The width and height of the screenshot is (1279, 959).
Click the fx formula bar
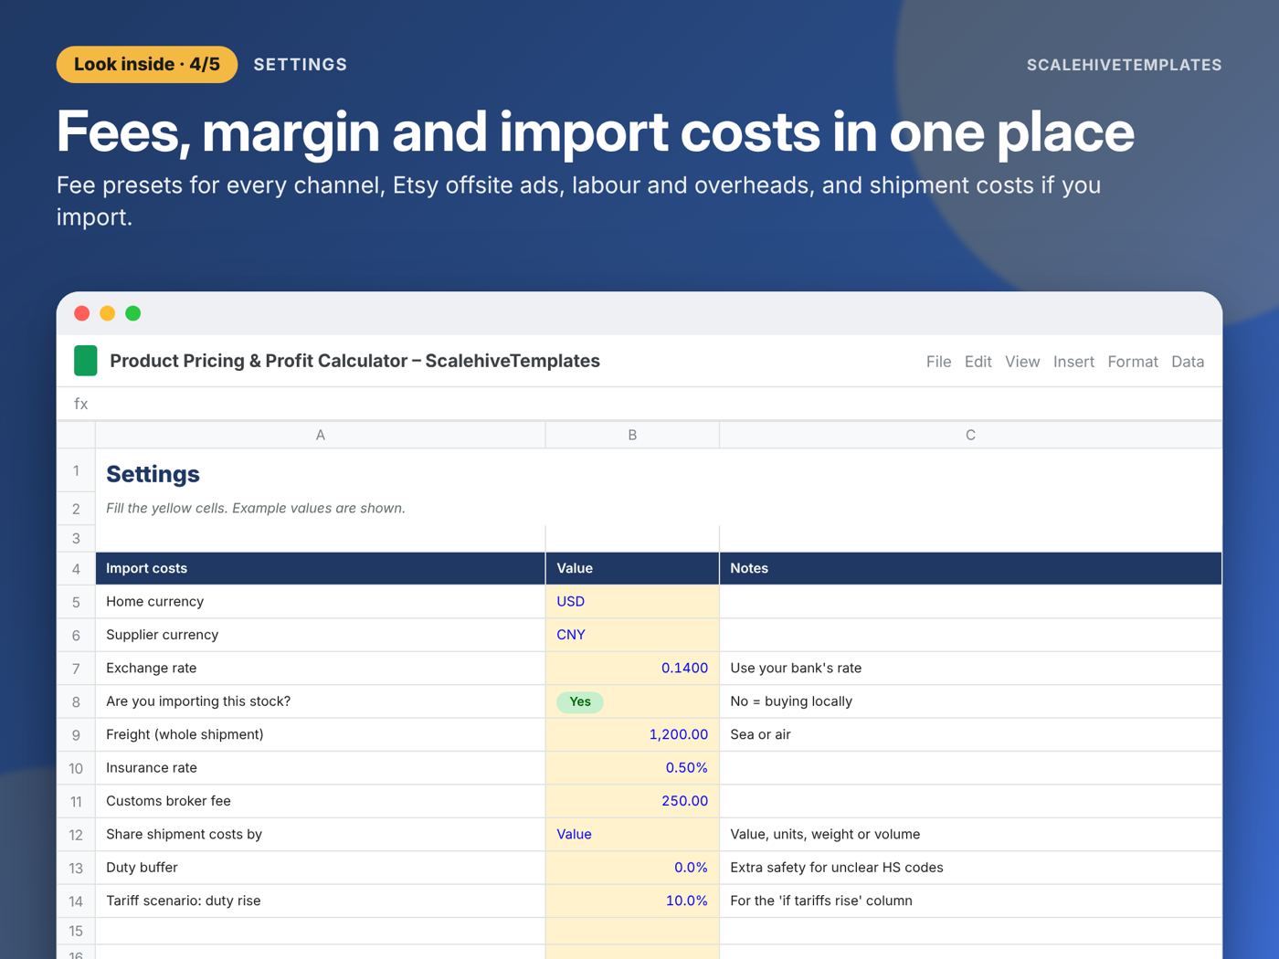639,404
